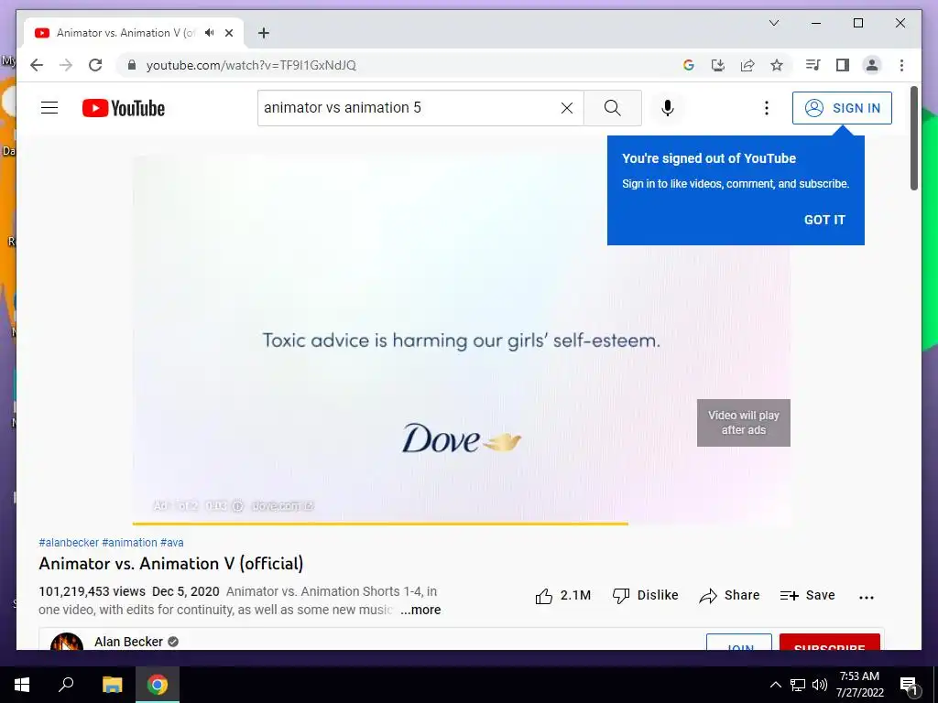938x703 pixels.
Task: Close the Animator vs. Animation tab
Action: pyautogui.click(x=228, y=33)
